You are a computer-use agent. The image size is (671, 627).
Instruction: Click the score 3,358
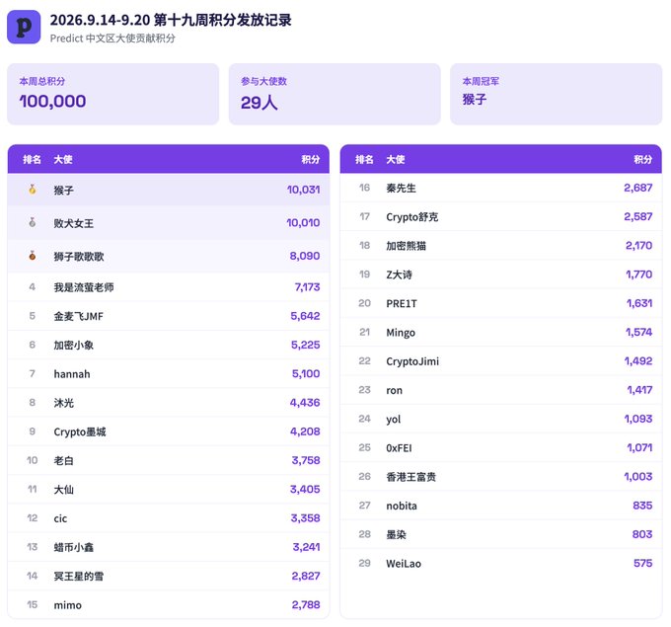pyautogui.click(x=306, y=517)
